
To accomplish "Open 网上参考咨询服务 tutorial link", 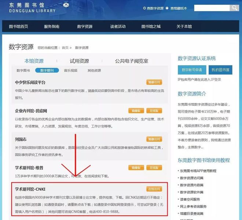I will click(x=193, y=206).
